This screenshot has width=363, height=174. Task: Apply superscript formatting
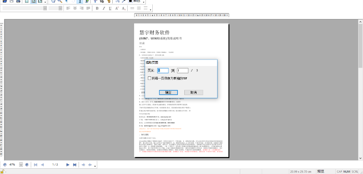point(117,8)
